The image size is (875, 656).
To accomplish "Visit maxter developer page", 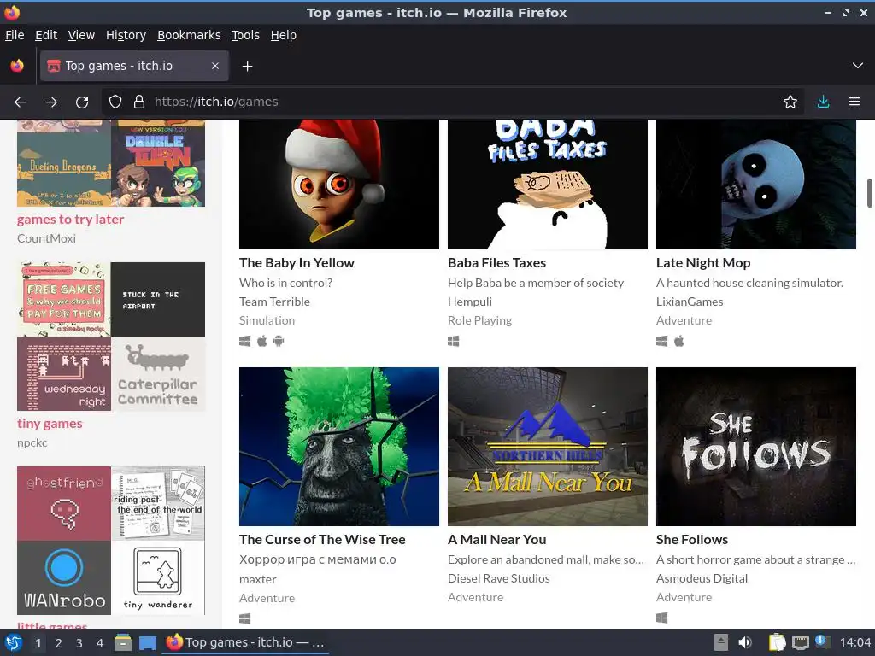I will pos(258,580).
